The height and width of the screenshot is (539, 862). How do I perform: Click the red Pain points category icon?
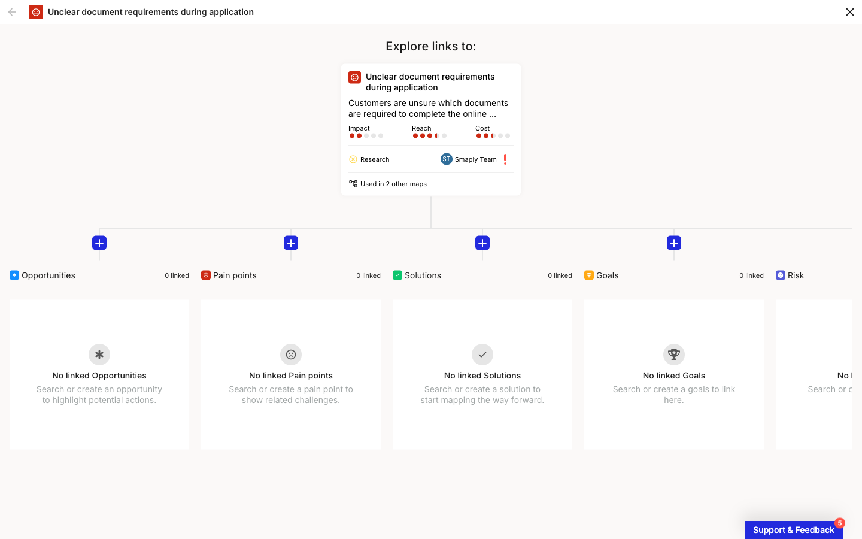tap(206, 275)
